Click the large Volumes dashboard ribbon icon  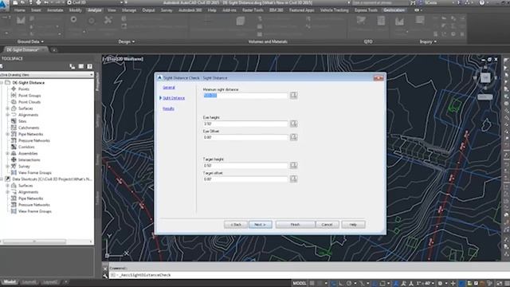(x=241, y=22)
